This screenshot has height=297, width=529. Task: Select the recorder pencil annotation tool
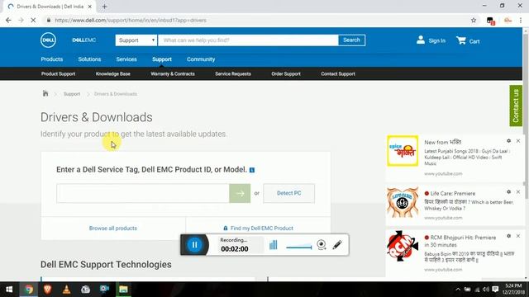(x=337, y=245)
